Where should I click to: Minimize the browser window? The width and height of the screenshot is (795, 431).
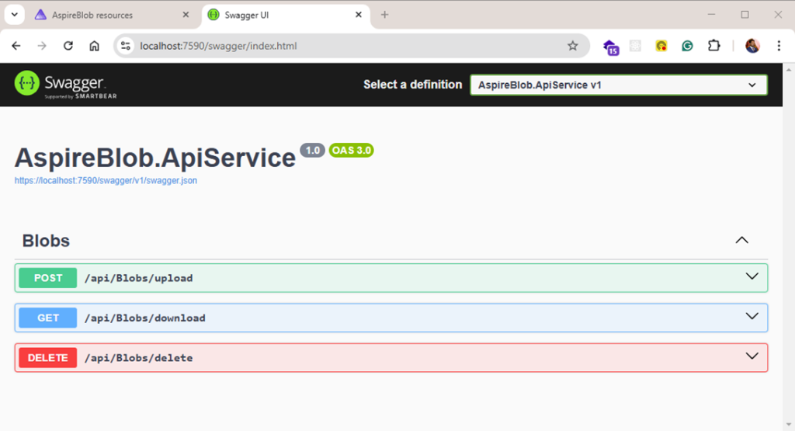click(711, 15)
